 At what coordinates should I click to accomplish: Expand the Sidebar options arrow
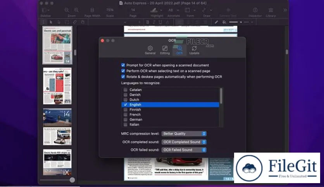point(48,10)
